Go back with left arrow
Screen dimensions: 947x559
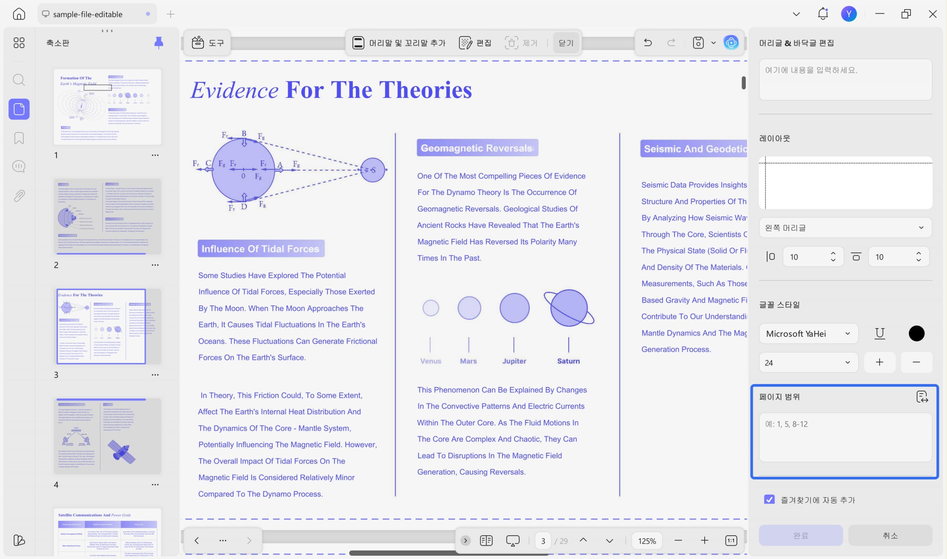pos(196,541)
